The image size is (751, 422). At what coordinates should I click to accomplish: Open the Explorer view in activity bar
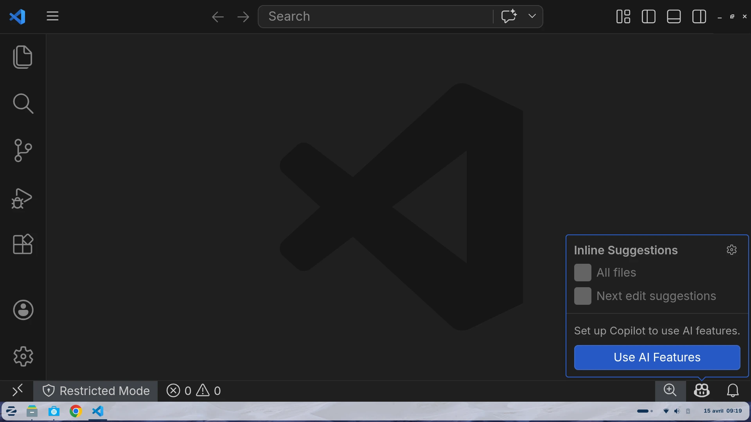coord(23,57)
